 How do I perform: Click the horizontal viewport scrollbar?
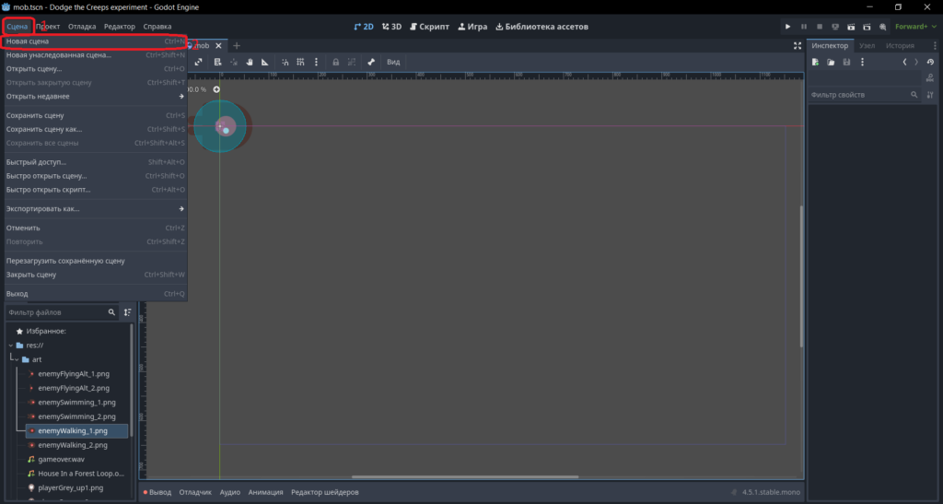pos(465,477)
